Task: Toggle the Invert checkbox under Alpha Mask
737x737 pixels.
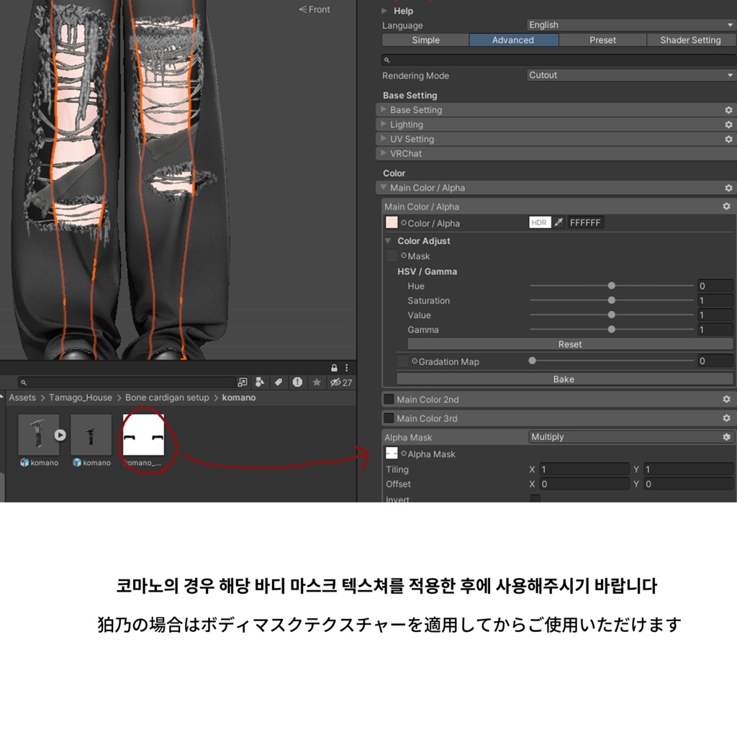Action: pos(535,498)
